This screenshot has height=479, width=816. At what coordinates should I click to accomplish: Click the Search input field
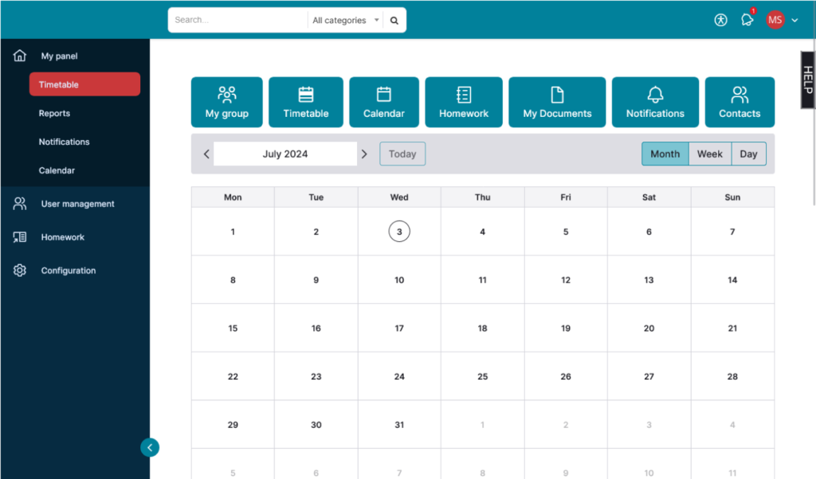pyautogui.click(x=237, y=21)
